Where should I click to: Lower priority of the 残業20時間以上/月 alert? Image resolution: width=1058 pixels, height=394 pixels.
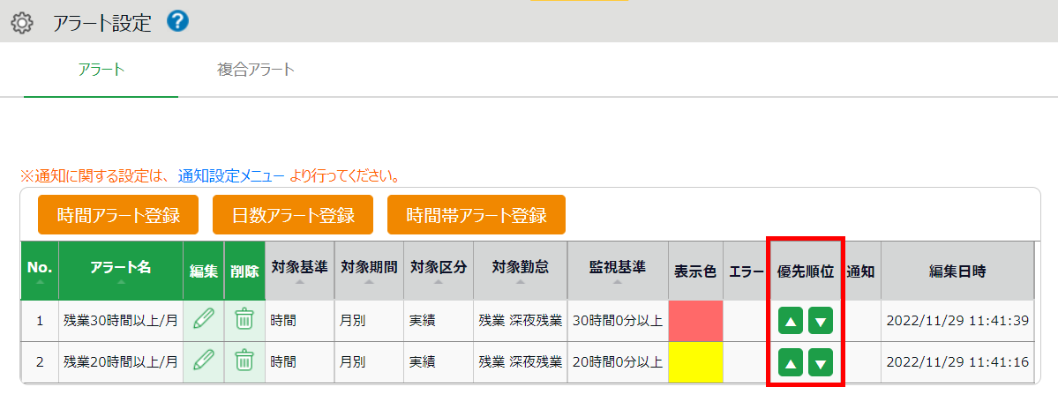(821, 361)
